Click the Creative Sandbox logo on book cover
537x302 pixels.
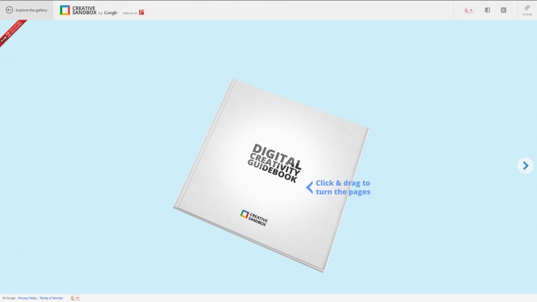(x=254, y=218)
